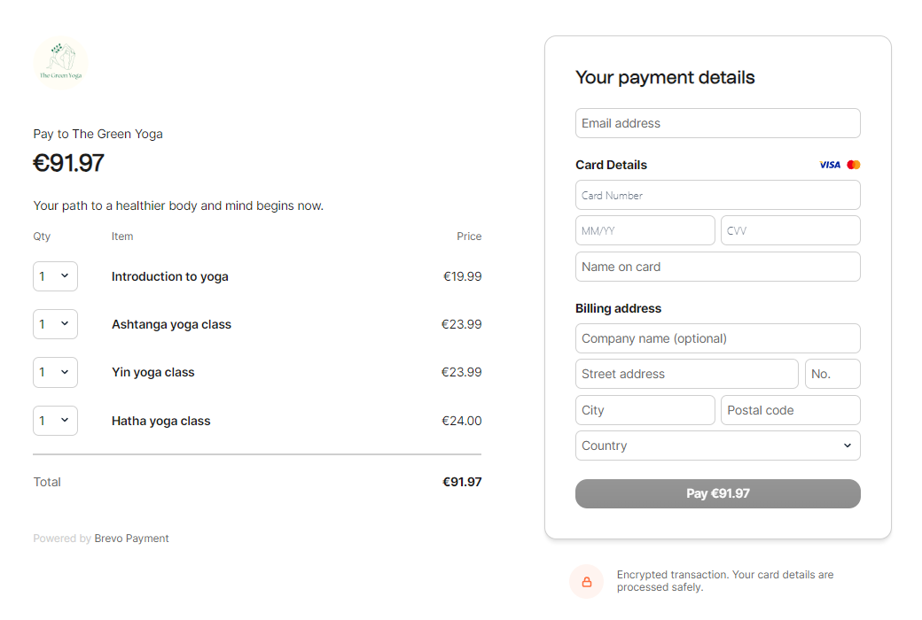Click the Visa card icon

(x=830, y=165)
